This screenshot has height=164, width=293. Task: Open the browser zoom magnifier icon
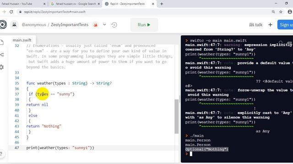click(273, 12)
